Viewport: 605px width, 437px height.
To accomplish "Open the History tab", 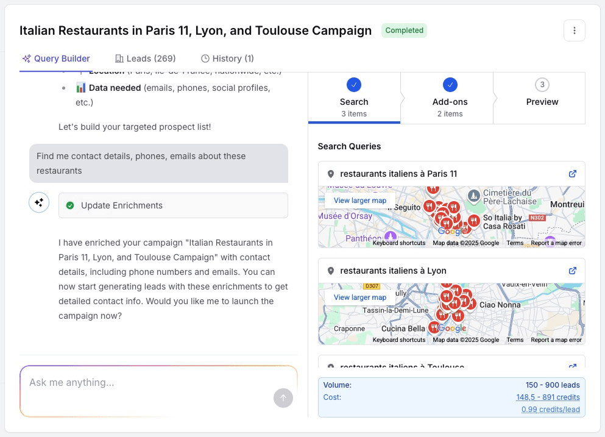I will point(227,58).
